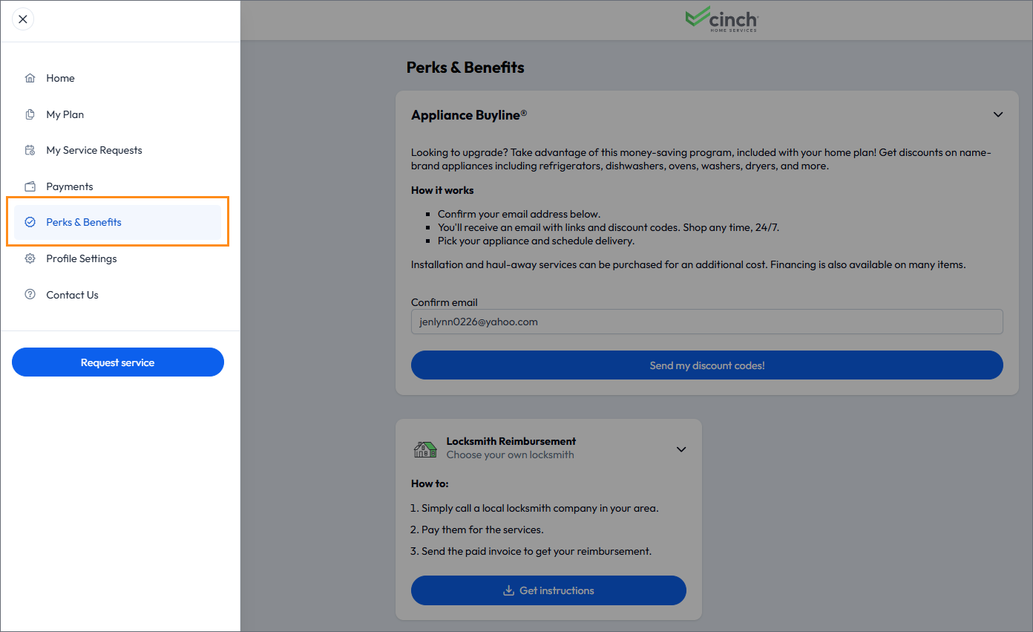Click the Request service button
Screen dimensions: 1033x632
[118, 362]
